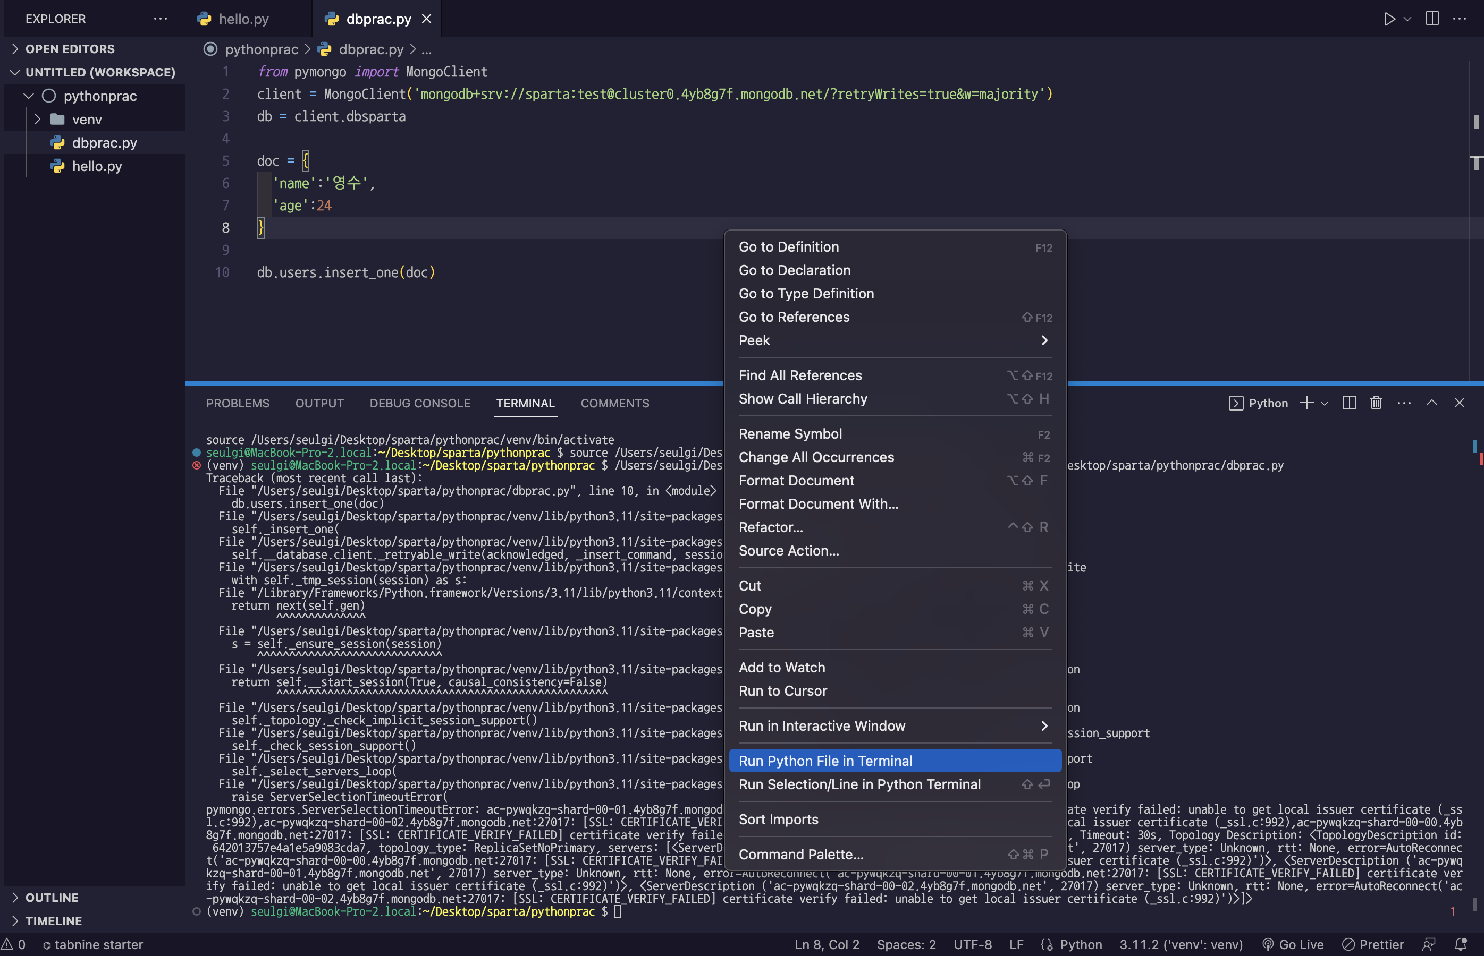The width and height of the screenshot is (1484, 956).
Task: Choose Show Call Hierarchy
Action: (x=895, y=398)
